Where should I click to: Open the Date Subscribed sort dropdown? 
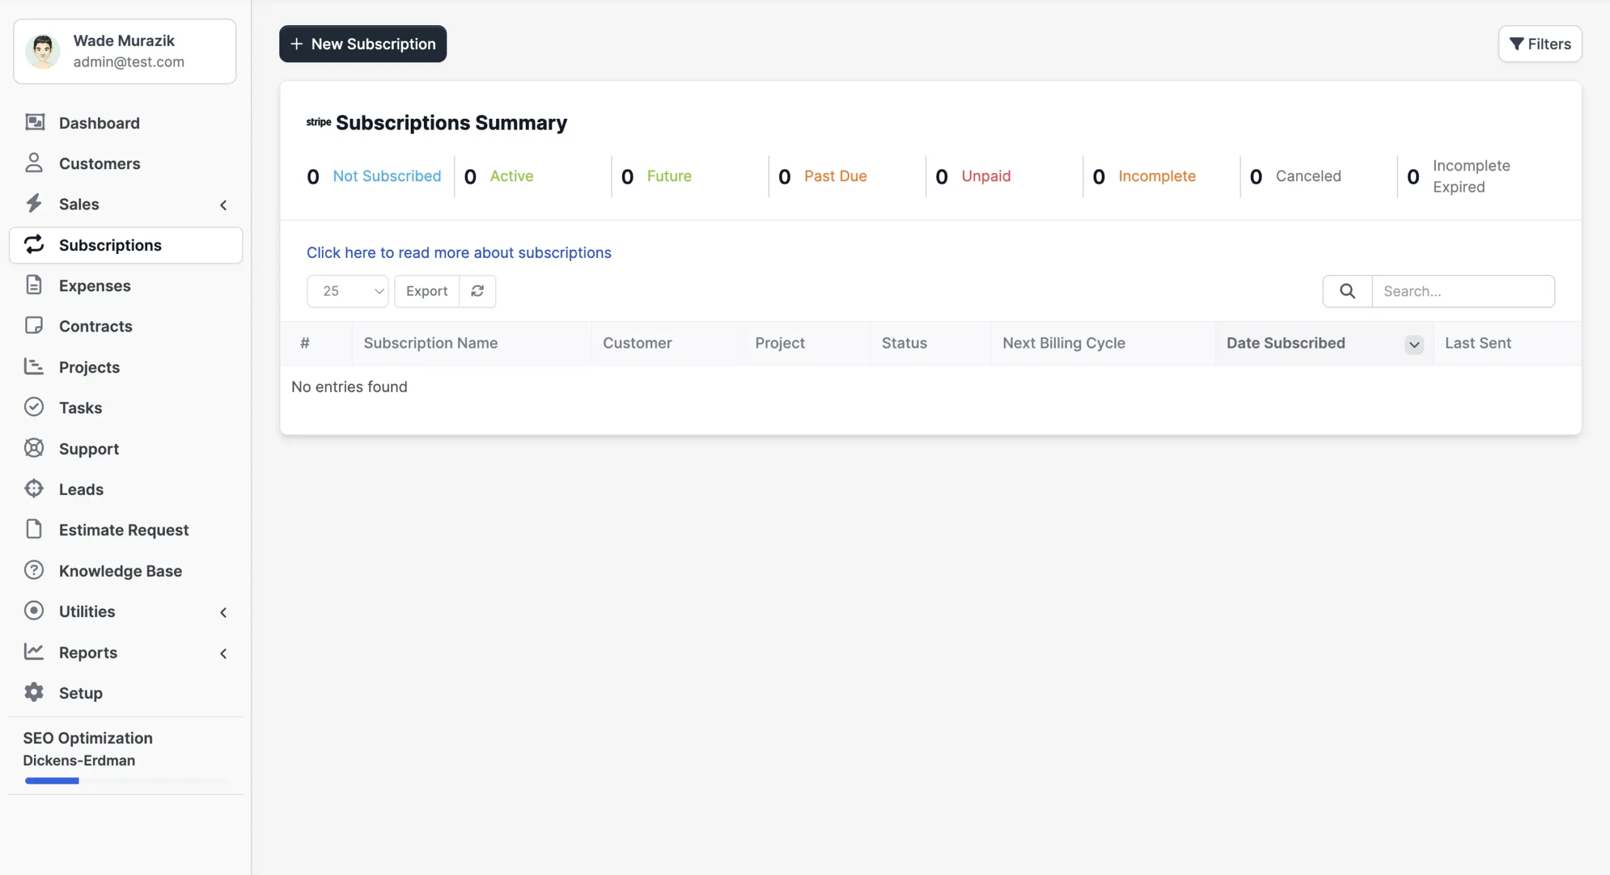click(1413, 343)
